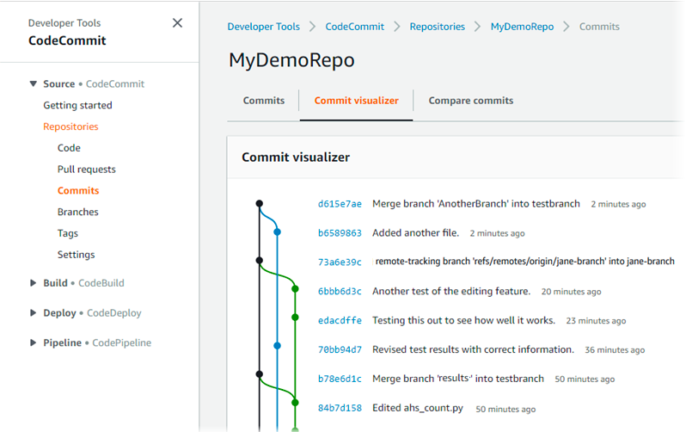Viewport: 686px width, 432px height.
Task: Click the "20 minutes ago" timestamp
Action: click(x=571, y=292)
